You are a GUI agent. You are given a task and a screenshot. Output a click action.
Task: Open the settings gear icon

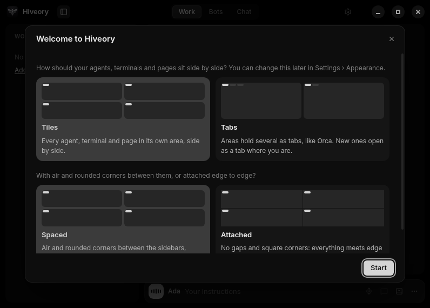pos(348,12)
